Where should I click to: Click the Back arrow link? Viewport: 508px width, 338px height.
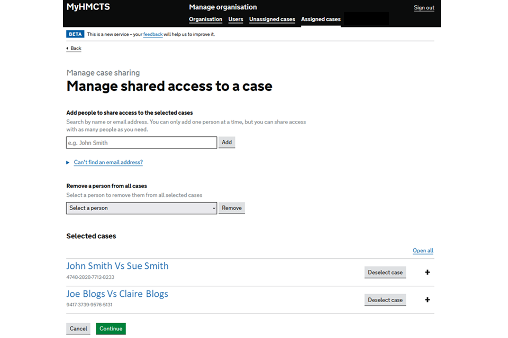tap(74, 49)
